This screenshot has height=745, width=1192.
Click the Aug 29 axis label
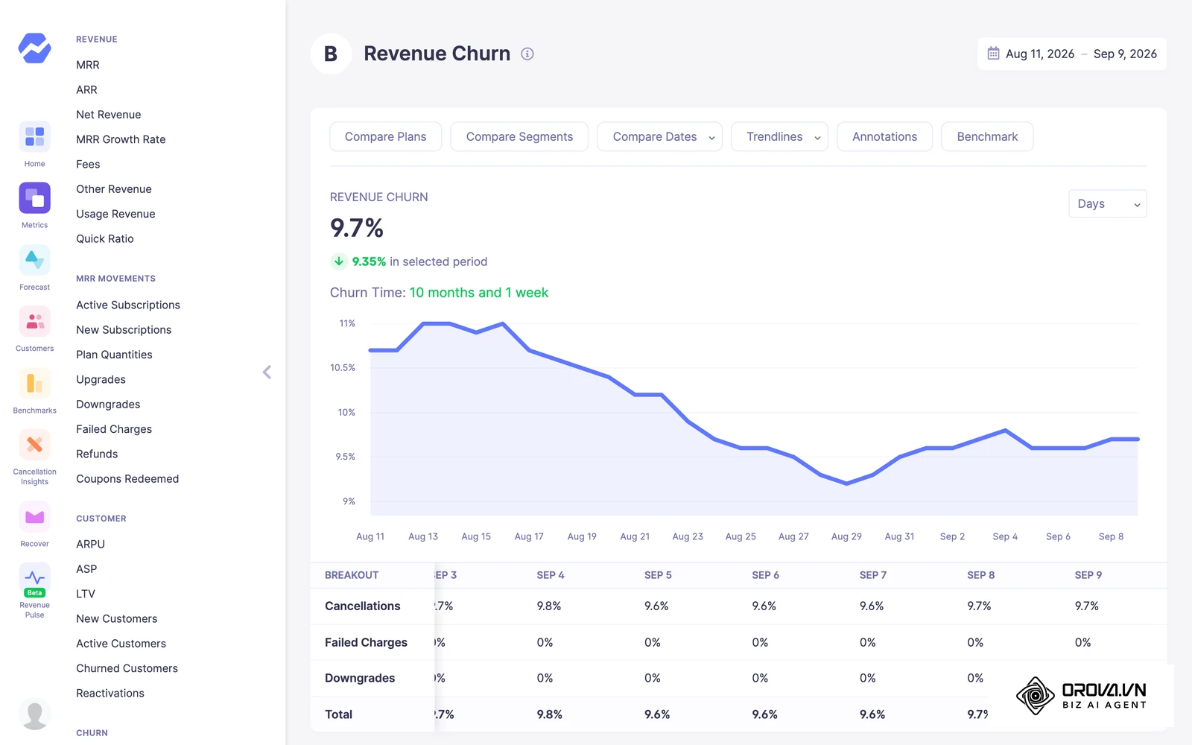(846, 536)
